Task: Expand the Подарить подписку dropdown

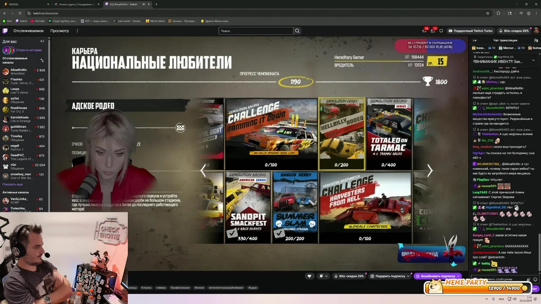Action: [x=408, y=276]
